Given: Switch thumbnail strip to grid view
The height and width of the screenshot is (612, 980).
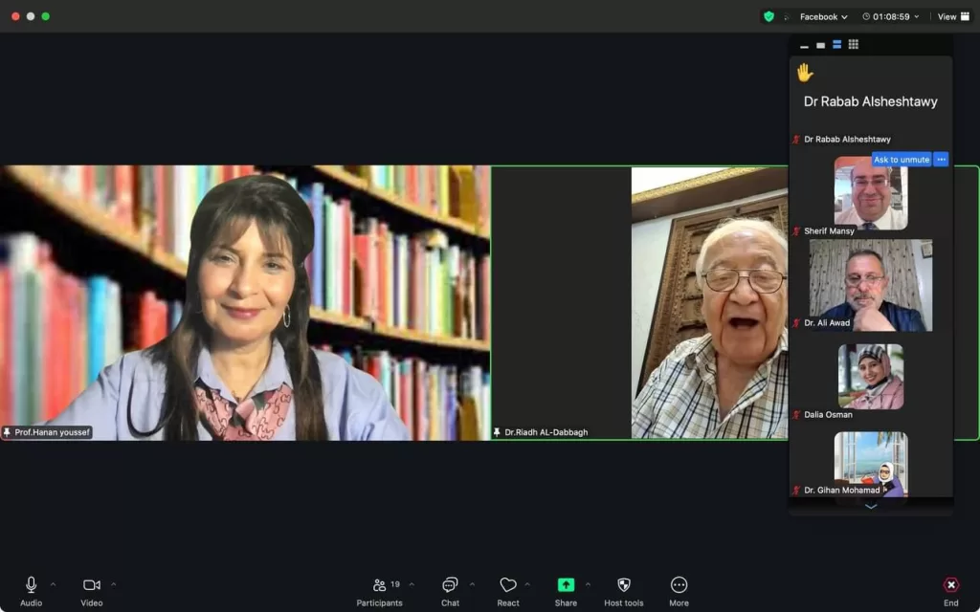Looking at the screenshot, I should pyautogui.click(x=854, y=45).
